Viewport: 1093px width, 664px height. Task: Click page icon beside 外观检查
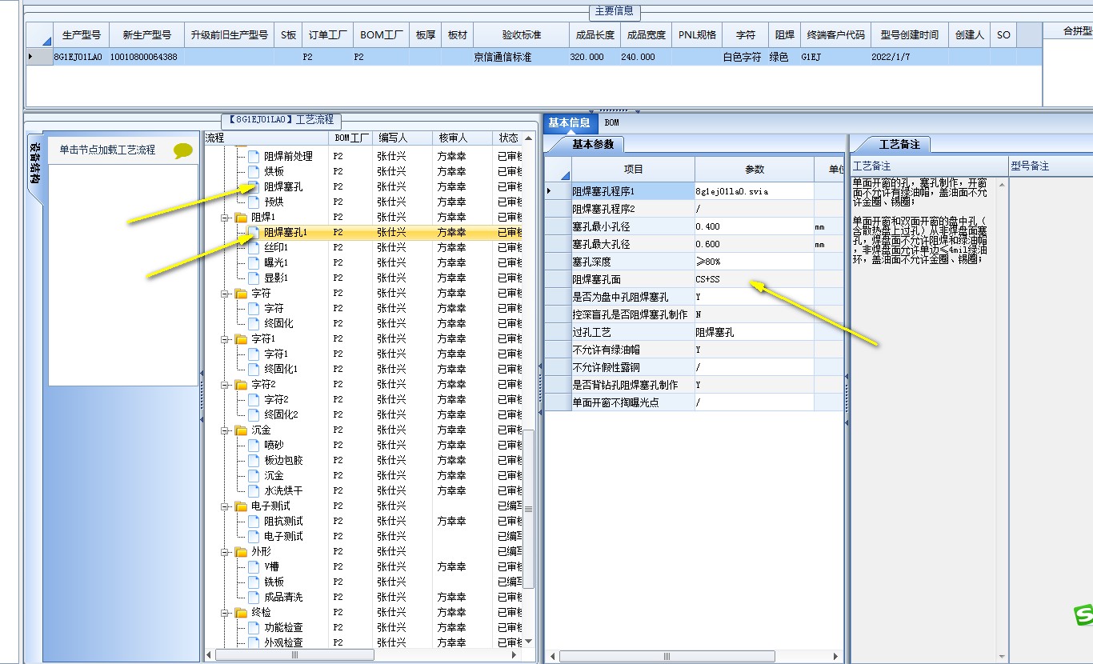click(x=254, y=642)
